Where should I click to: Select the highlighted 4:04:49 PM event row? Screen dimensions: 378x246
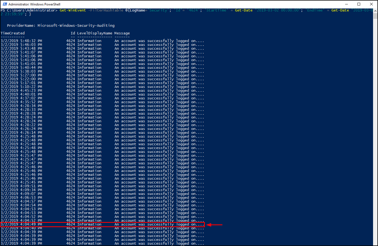click(x=102, y=224)
